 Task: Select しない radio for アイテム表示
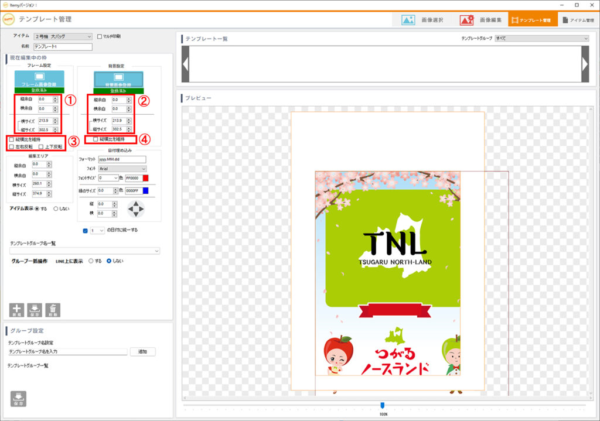coord(56,208)
